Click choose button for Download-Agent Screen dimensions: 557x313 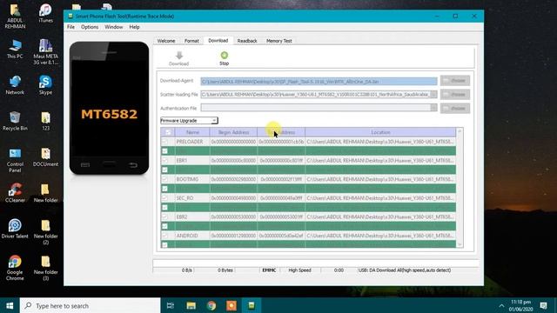[x=455, y=81]
